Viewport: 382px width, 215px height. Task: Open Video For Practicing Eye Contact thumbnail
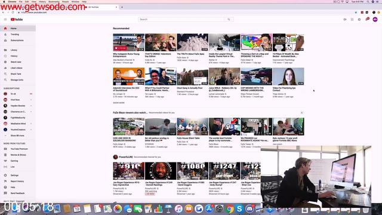288,76
